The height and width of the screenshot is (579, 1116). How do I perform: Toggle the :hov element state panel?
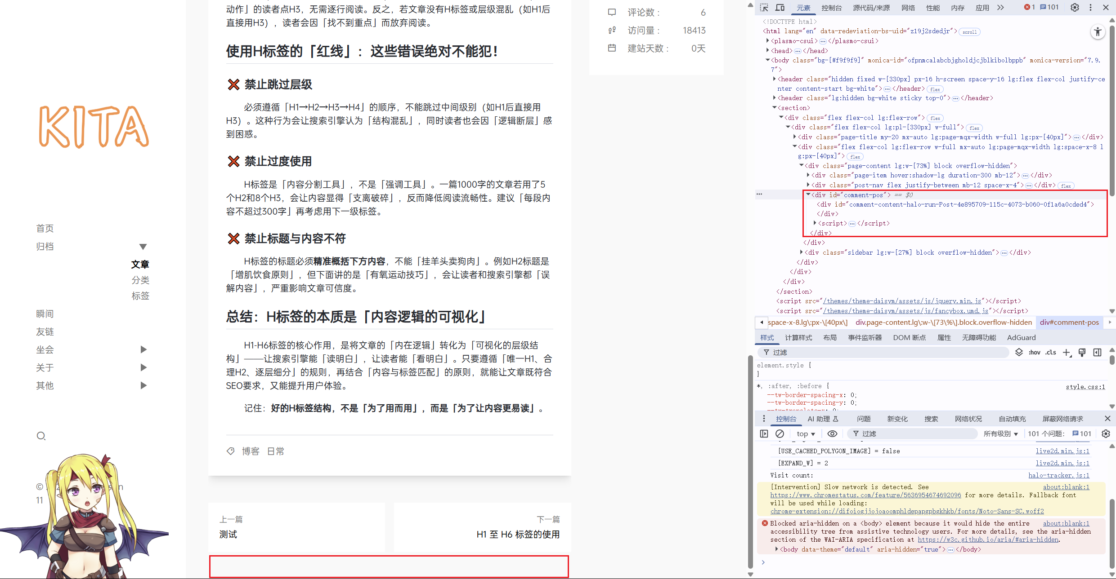coord(1035,353)
